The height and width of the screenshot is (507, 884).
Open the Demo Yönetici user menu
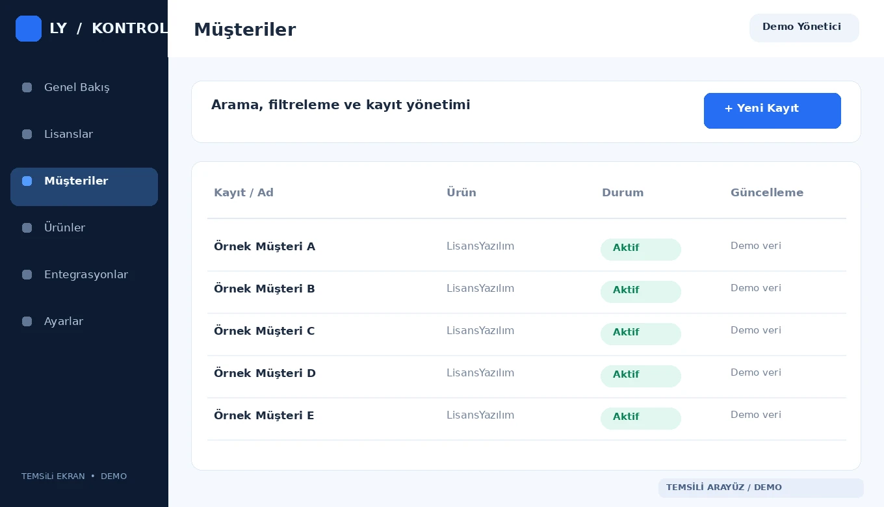click(x=804, y=28)
